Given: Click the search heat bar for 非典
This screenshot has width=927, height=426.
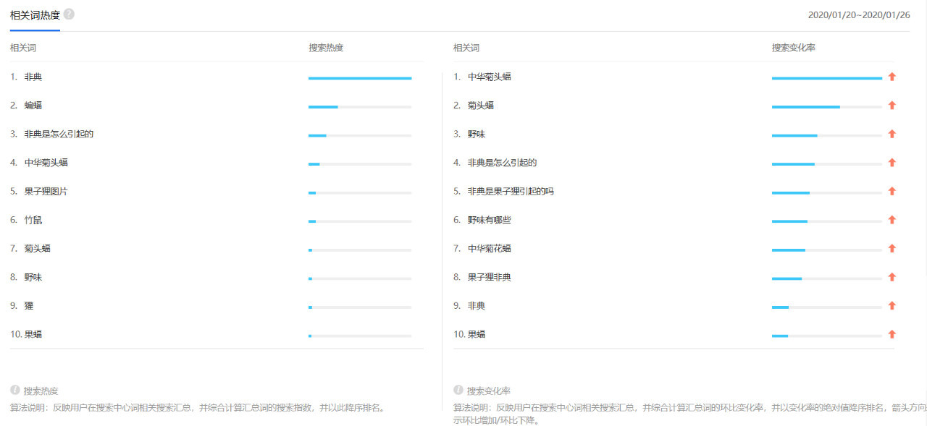Looking at the screenshot, I should coord(360,78).
